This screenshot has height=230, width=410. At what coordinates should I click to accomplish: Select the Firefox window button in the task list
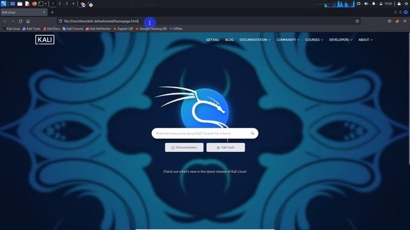coord(83,4)
